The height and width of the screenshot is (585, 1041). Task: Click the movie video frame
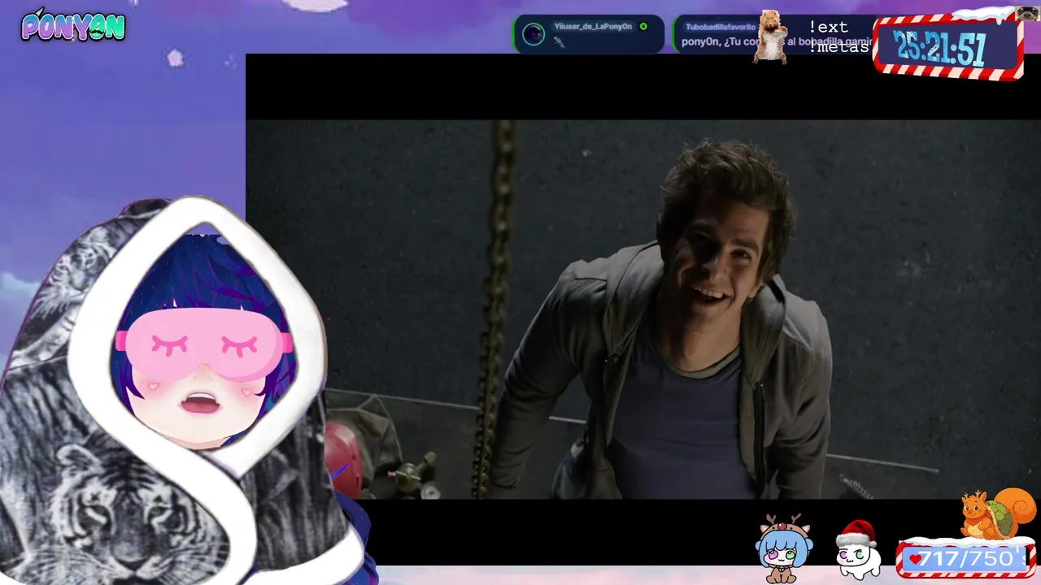click(643, 310)
